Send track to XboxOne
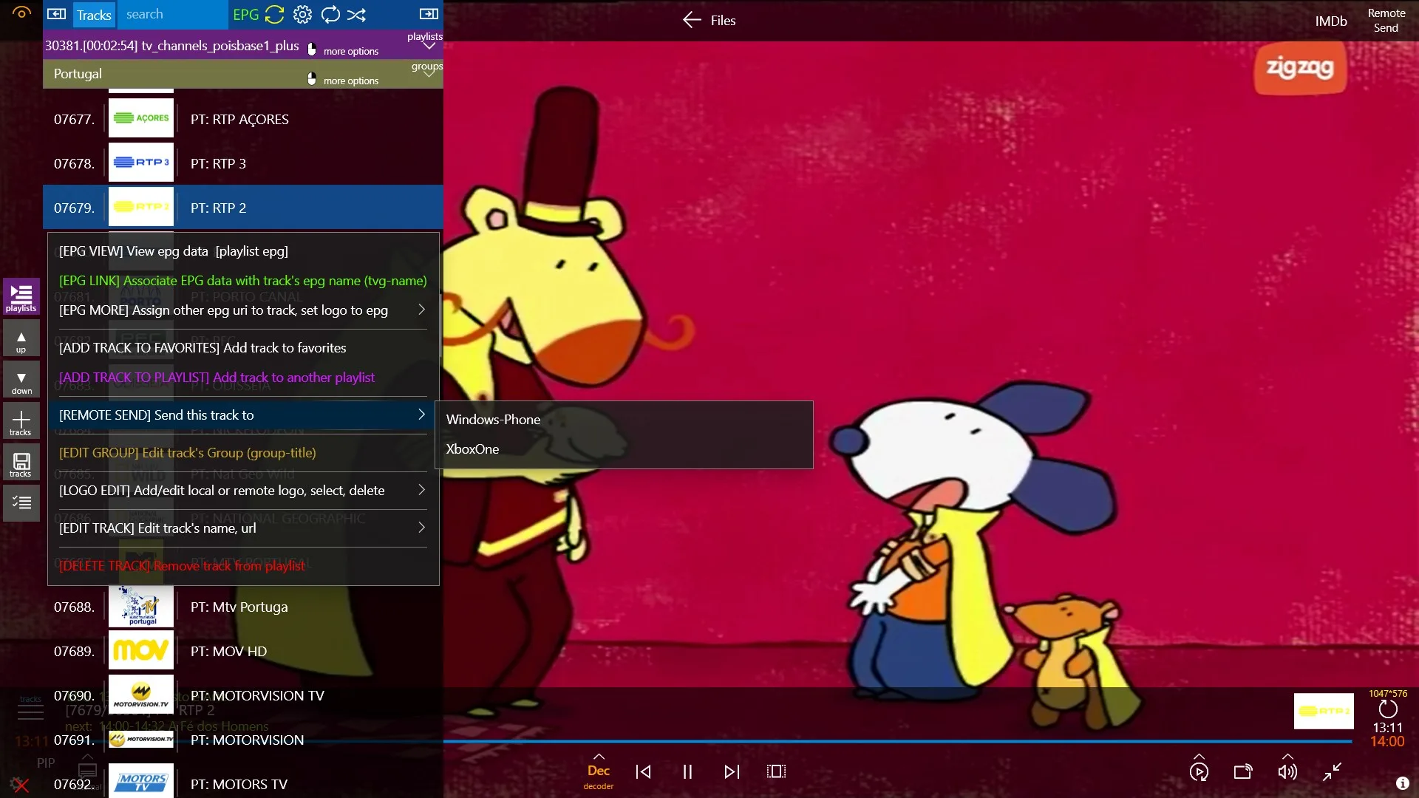 pyautogui.click(x=624, y=449)
